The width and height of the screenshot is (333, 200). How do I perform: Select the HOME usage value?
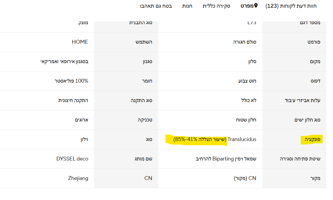[80, 42]
